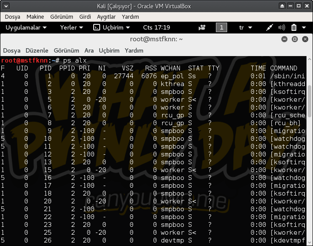Click the network connection icon
The height and width of the screenshot is (246, 313).
[x=269, y=27]
